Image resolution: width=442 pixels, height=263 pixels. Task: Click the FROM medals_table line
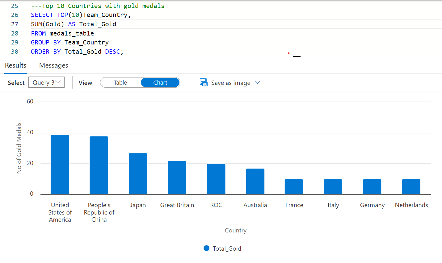[62, 33]
